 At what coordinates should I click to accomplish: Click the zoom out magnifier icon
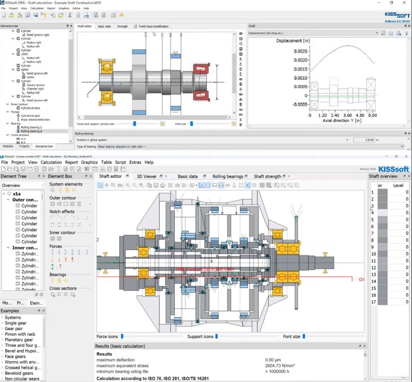point(134,185)
